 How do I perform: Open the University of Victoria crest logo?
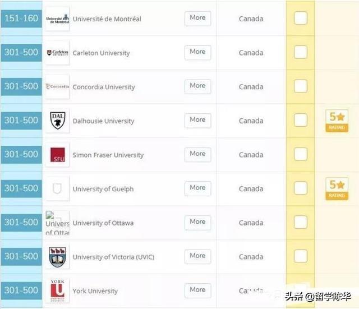[57, 257]
